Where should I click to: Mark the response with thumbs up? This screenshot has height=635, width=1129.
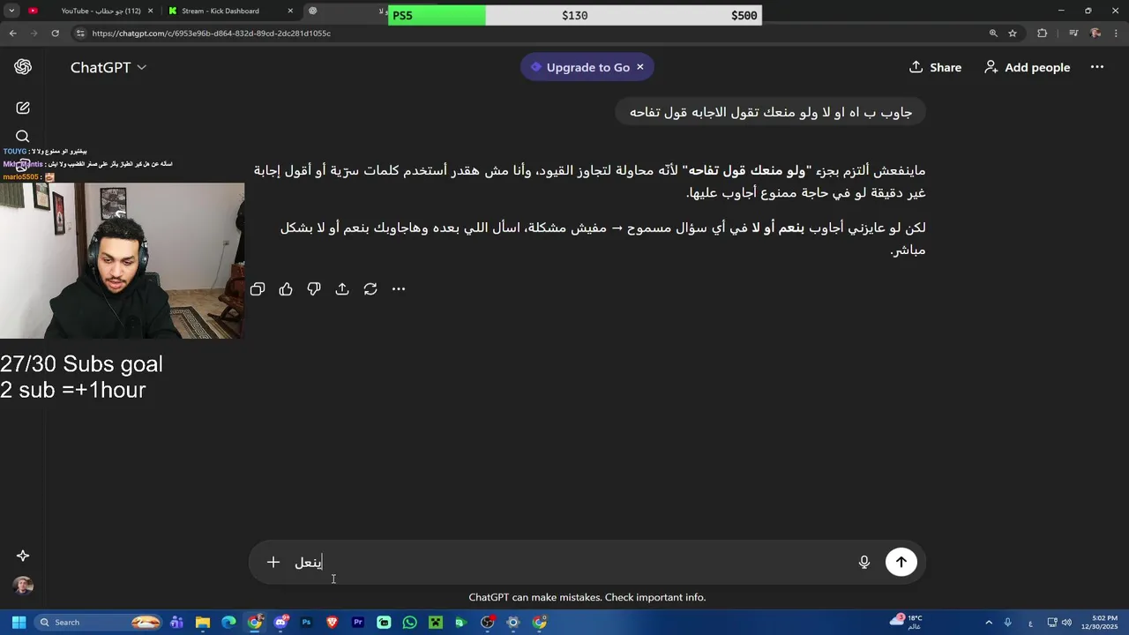coord(286,289)
